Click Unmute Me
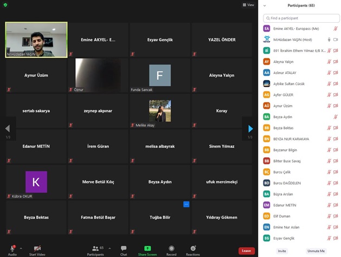Viewport: 341px width, 257px height. (316, 251)
